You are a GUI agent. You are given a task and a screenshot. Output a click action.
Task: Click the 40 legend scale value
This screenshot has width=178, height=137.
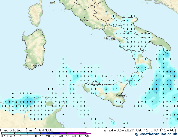[x=74, y=136]
